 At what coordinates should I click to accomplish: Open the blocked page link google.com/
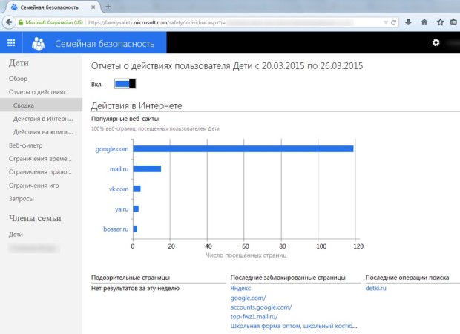249,298
